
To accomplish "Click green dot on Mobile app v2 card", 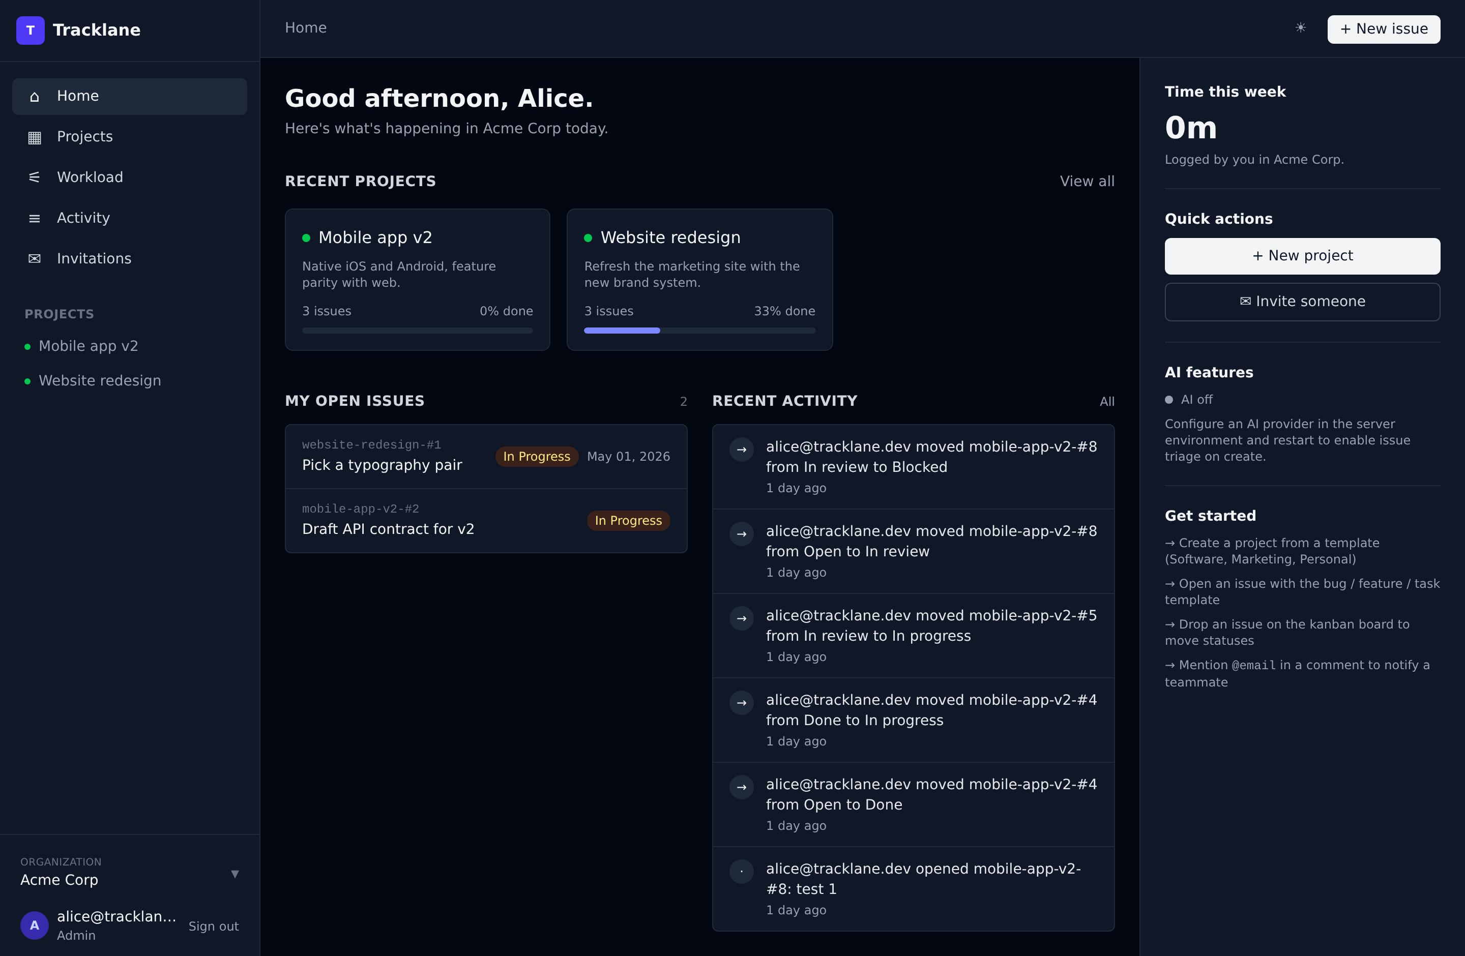I will [x=306, y=238].
